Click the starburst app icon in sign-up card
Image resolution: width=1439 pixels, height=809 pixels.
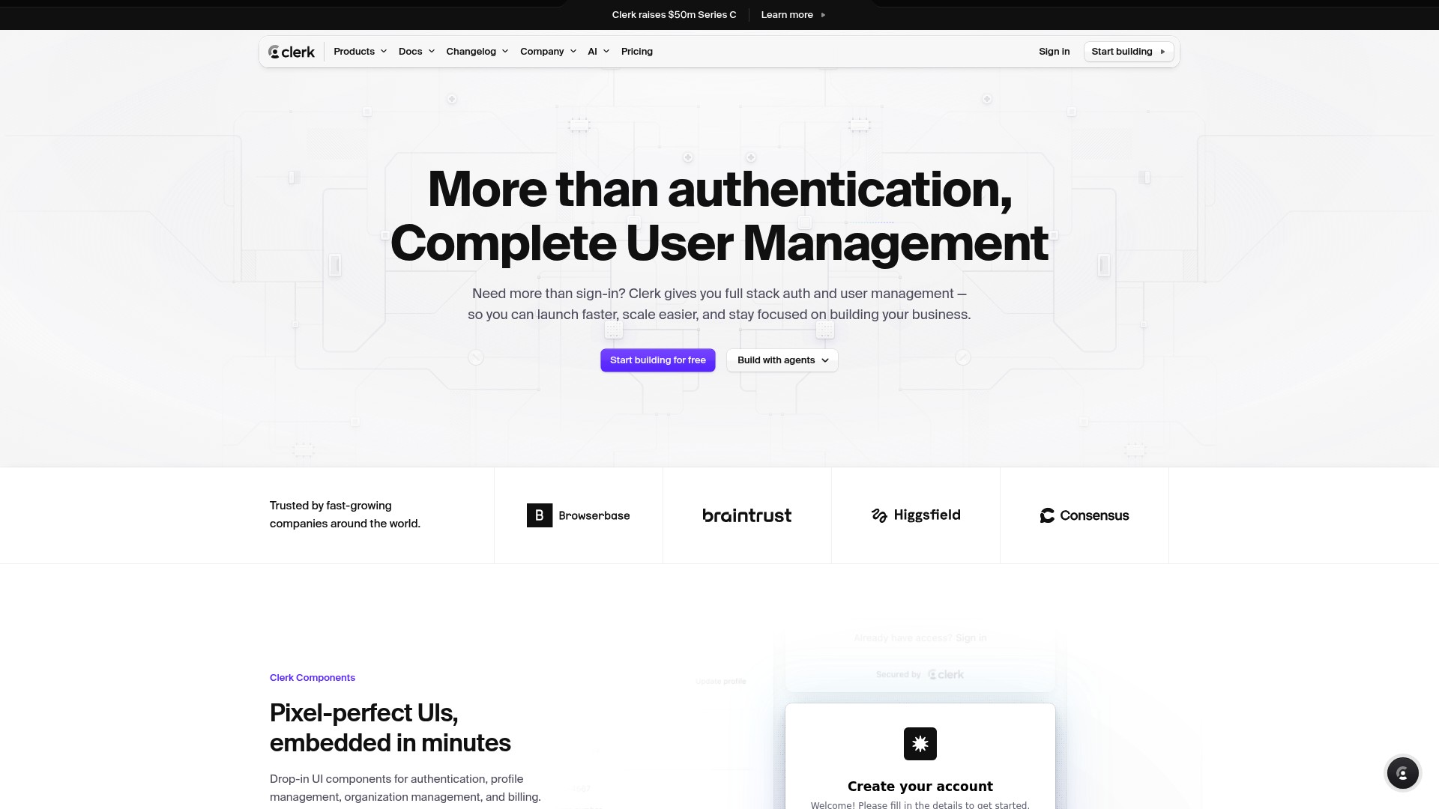pyautogui.click(x=920, y=744)
